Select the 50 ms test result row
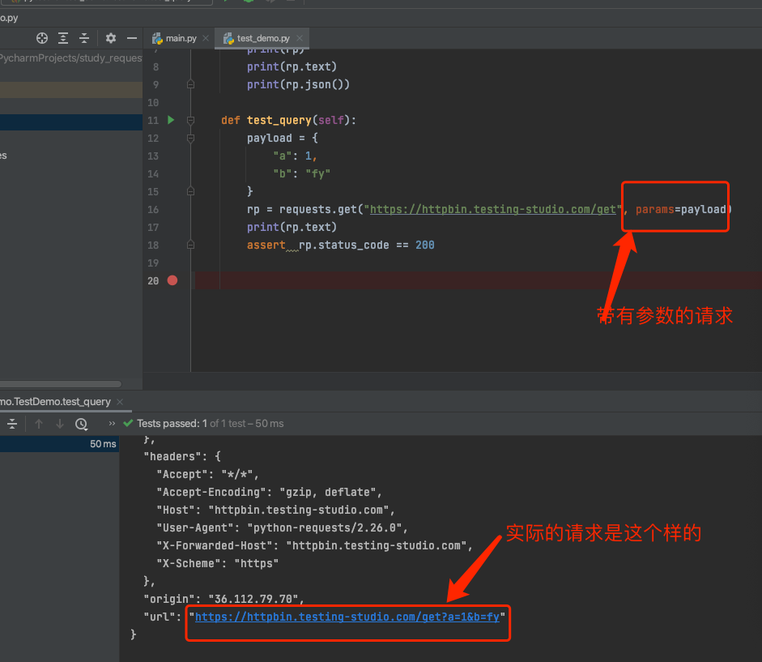This screenshot has height=662, width=762. click(59, 443)
